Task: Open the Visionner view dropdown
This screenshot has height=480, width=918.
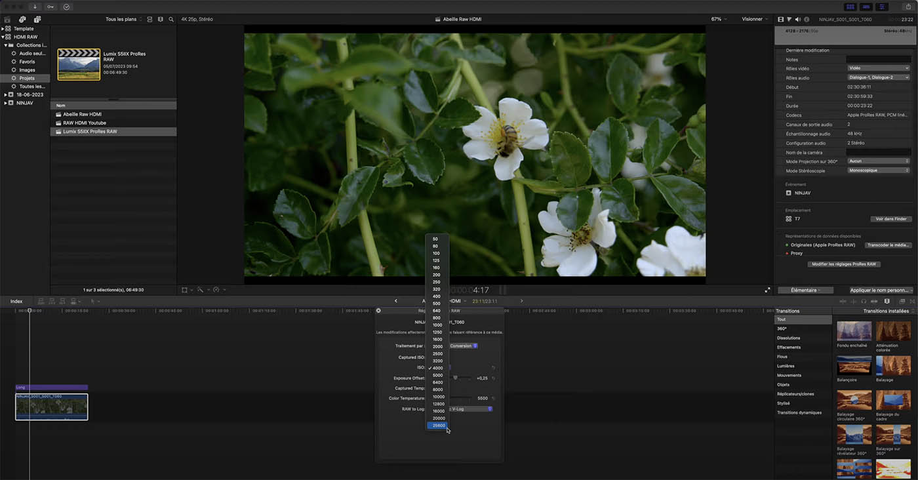Action: 754,19
